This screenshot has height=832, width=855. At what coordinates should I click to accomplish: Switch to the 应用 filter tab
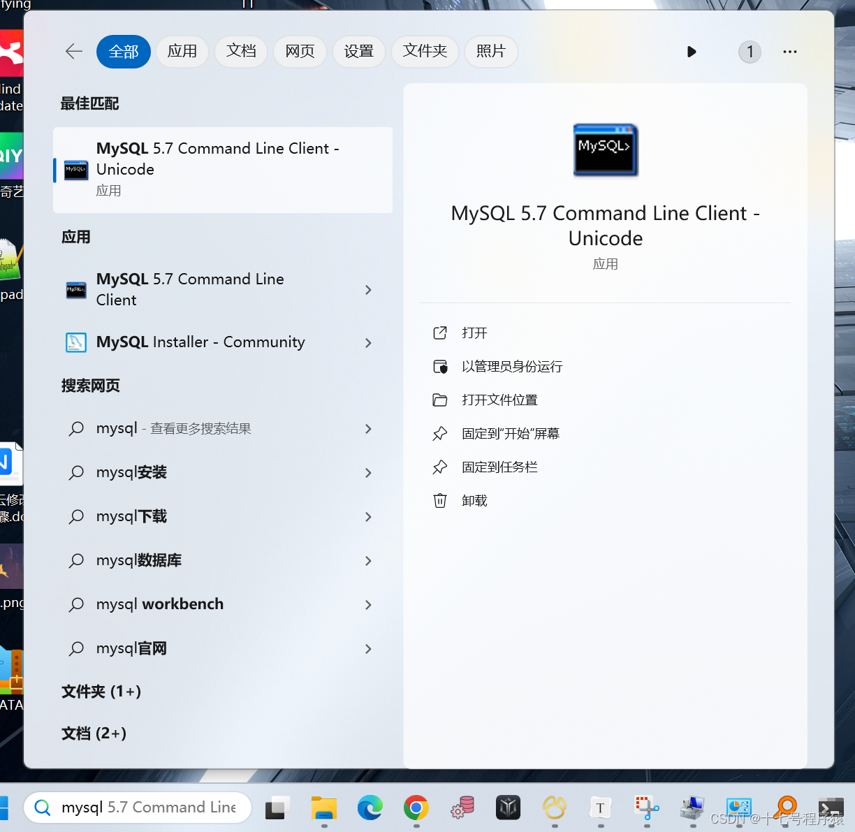pyautogui.click(x=182, y=52)
